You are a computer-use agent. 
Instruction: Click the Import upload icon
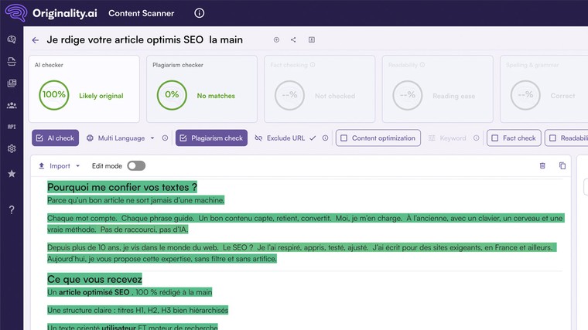click(x=42, y=165)
